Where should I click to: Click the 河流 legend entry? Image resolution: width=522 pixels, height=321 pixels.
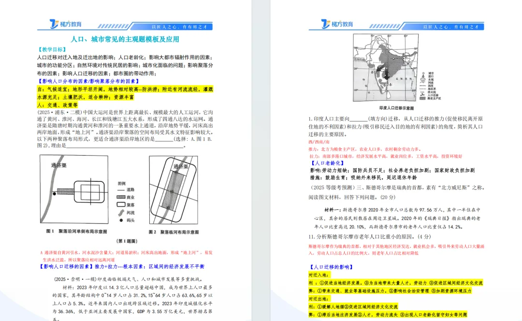click(x=126, y=212)
